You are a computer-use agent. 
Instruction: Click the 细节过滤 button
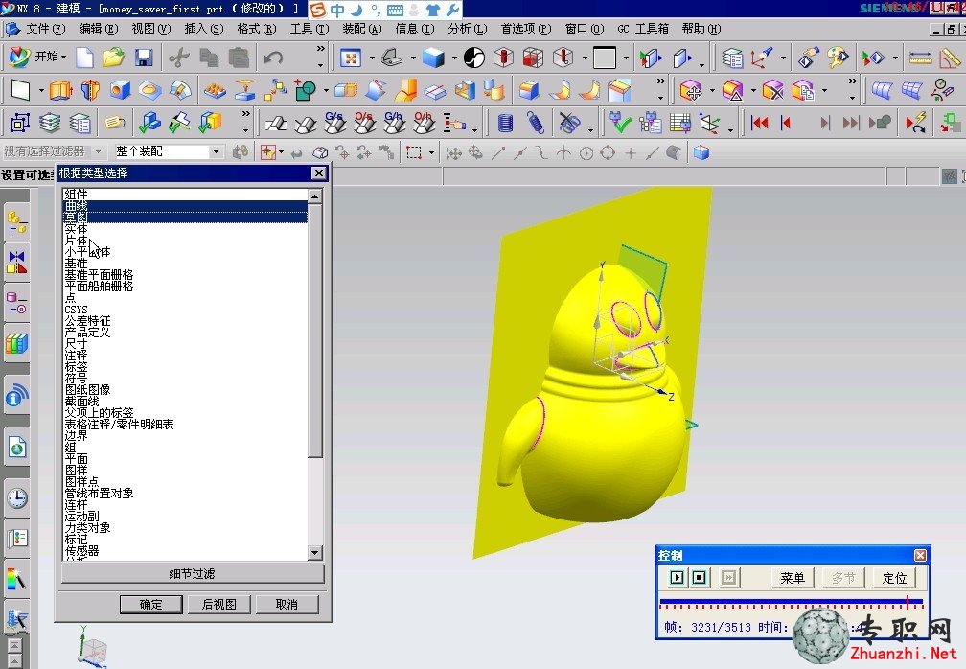pos(193,573)
